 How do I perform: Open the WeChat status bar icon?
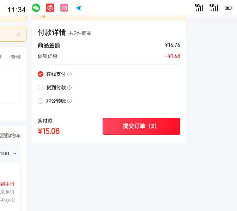36,8
